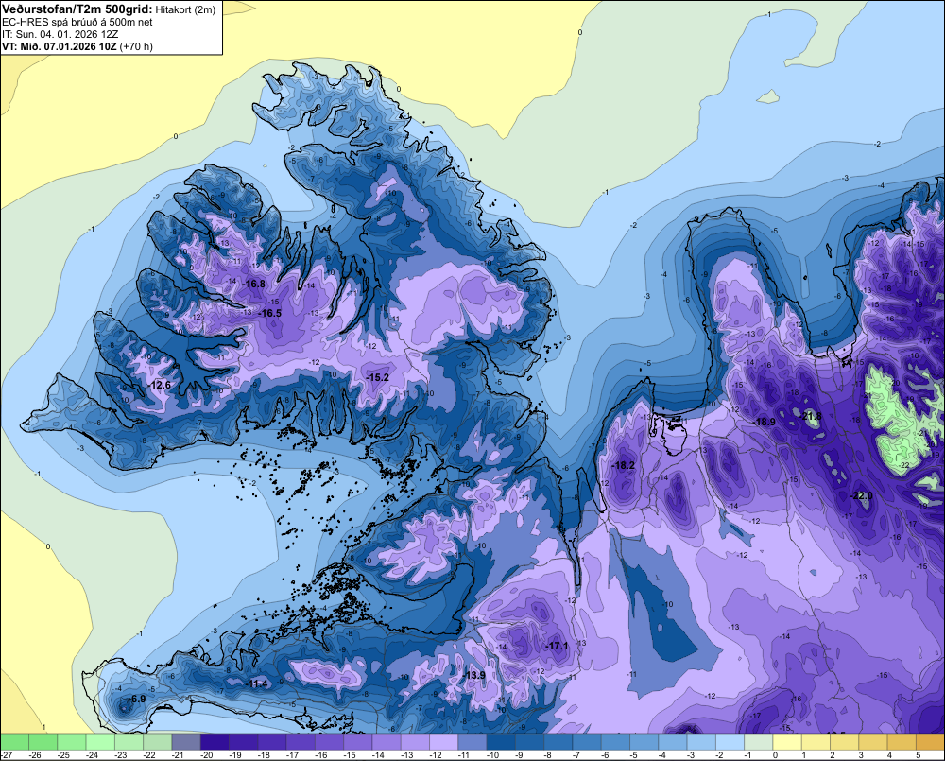
Task: Click the -24 value in the legend bar
Action: point(93,755)
